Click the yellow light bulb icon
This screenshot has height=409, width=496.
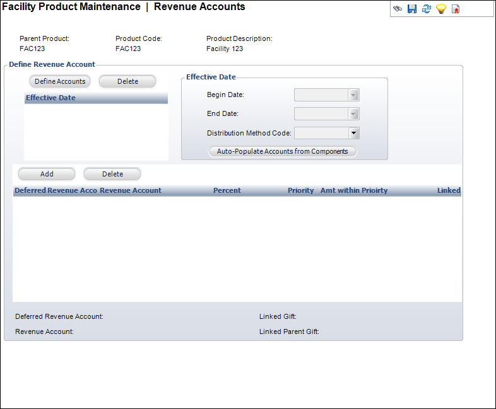(441, 9)
